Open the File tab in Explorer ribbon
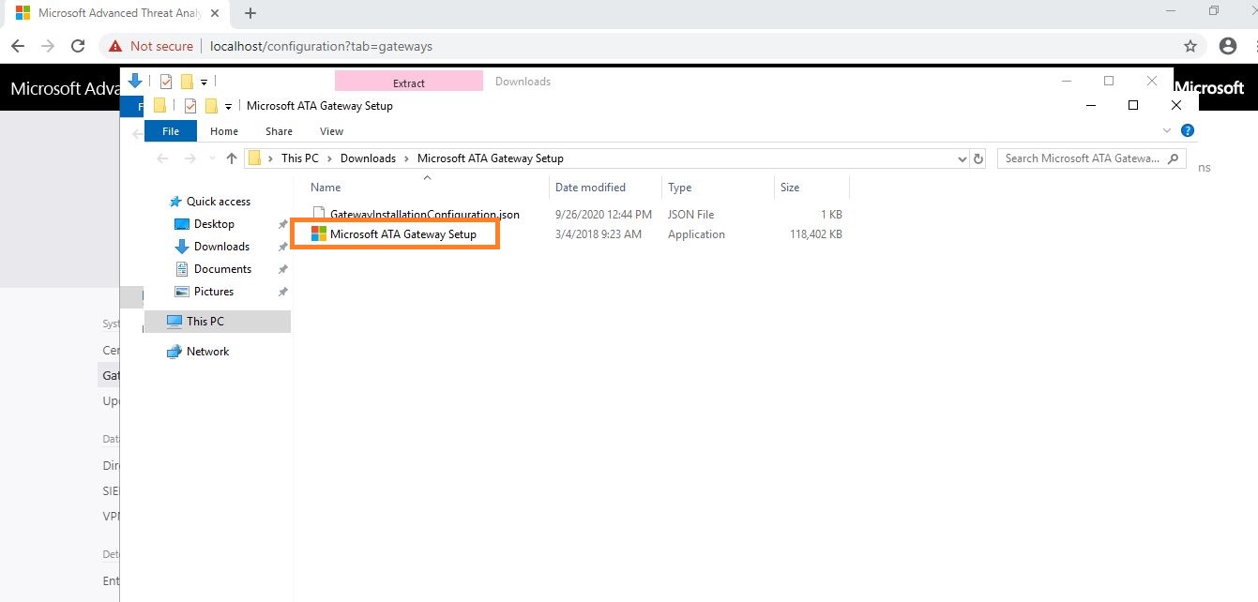 pyautogui.click(x=170, y=131)
